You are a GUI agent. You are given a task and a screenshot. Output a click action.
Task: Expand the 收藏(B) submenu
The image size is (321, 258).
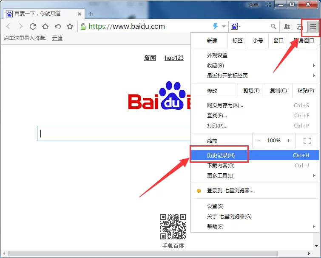[255, 66]
